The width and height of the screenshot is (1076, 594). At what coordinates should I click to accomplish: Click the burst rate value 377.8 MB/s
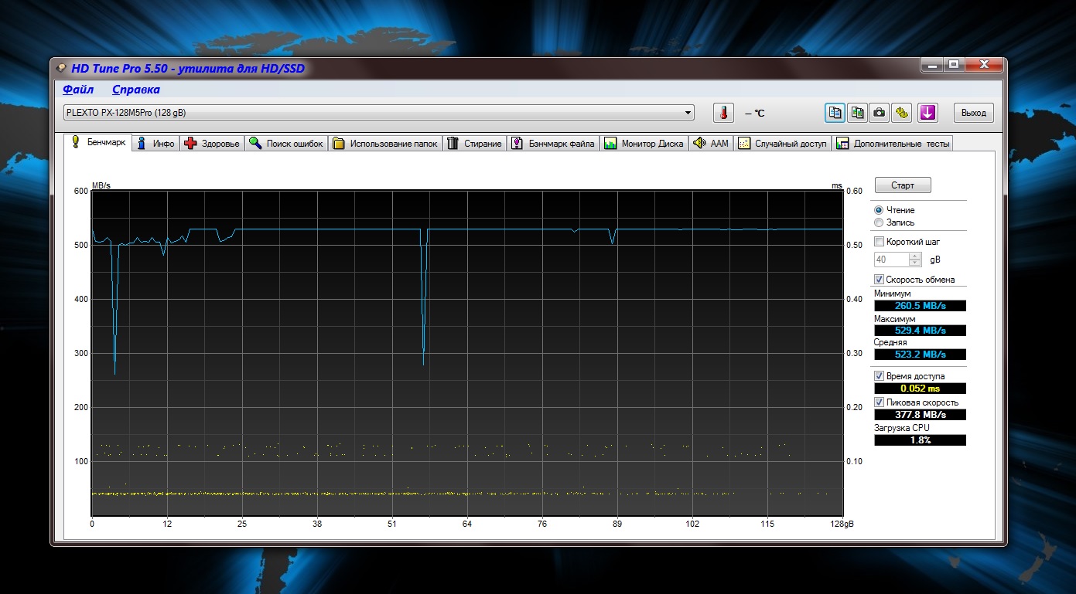click(x=921, y=414)
